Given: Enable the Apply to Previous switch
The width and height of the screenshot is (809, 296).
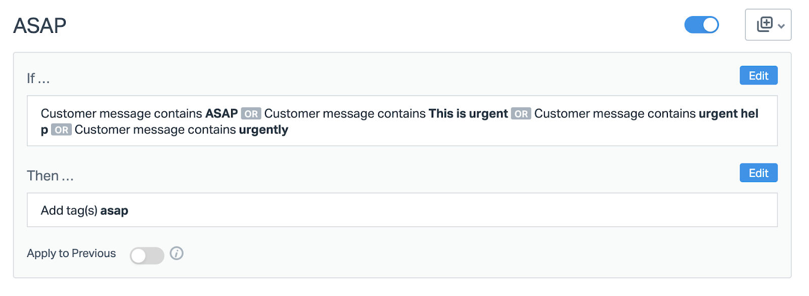Looking at the screenshot, I should point(147,255).
